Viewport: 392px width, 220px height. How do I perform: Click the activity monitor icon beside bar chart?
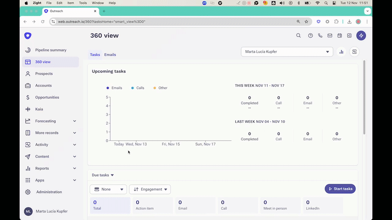[x=354, y=52]
